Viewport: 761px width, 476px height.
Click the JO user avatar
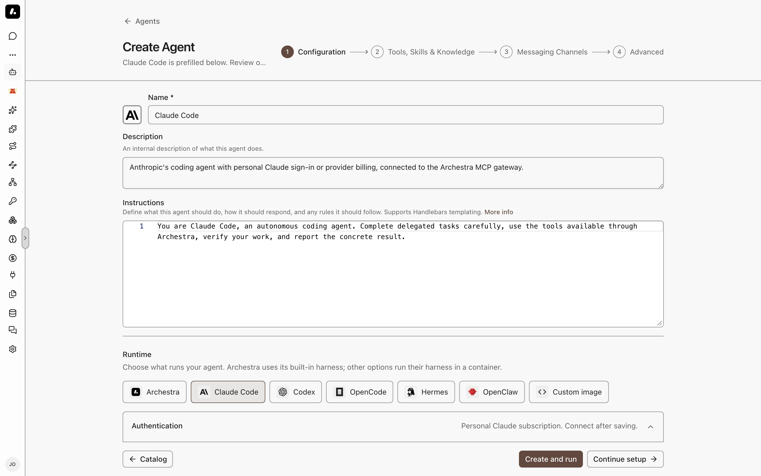coord(13,464)
